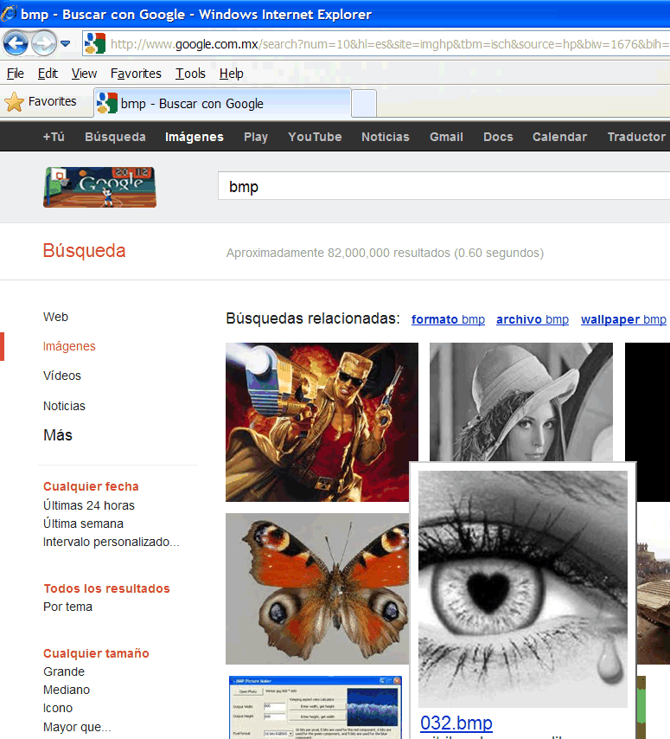This screenshot has width=670, height=739.
Task: Open the butterfly image thumbnail
Action: pos(317,588)
